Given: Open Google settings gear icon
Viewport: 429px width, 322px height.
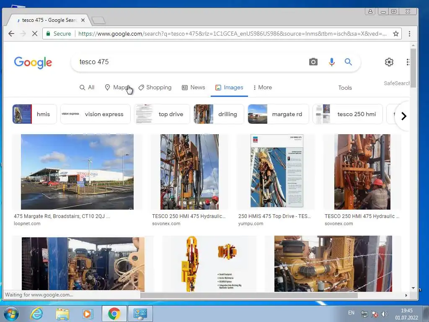Looking at the screenshot, I should point(389,62).
